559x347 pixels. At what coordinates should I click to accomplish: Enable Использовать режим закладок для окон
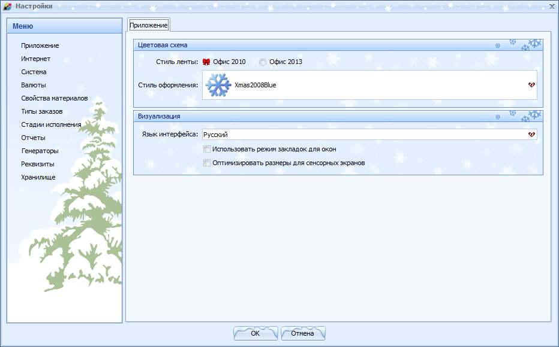207,149
